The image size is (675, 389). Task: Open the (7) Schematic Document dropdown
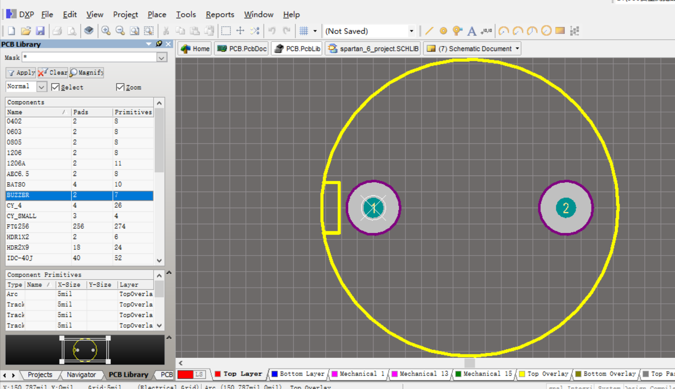tap(517, 49)
